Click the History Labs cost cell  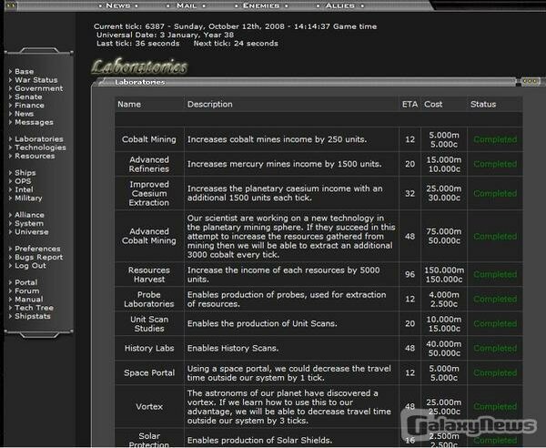pos(444,349)
